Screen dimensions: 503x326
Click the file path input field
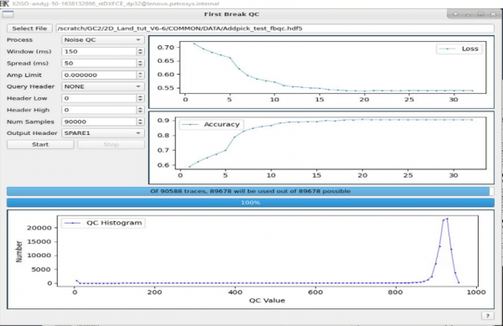click(275, 28)
